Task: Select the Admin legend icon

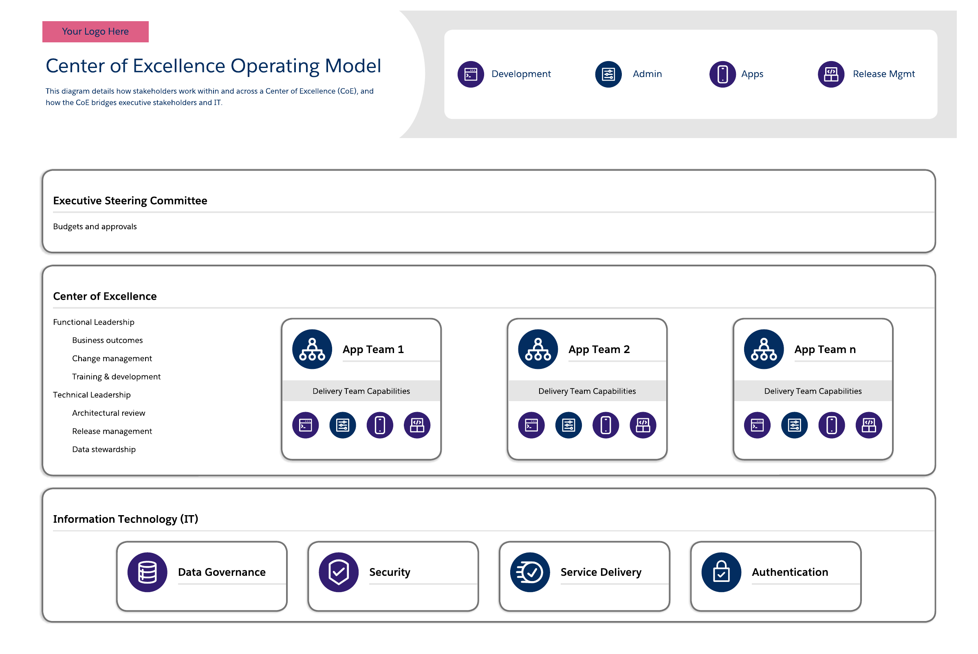Action: point(608,74)
